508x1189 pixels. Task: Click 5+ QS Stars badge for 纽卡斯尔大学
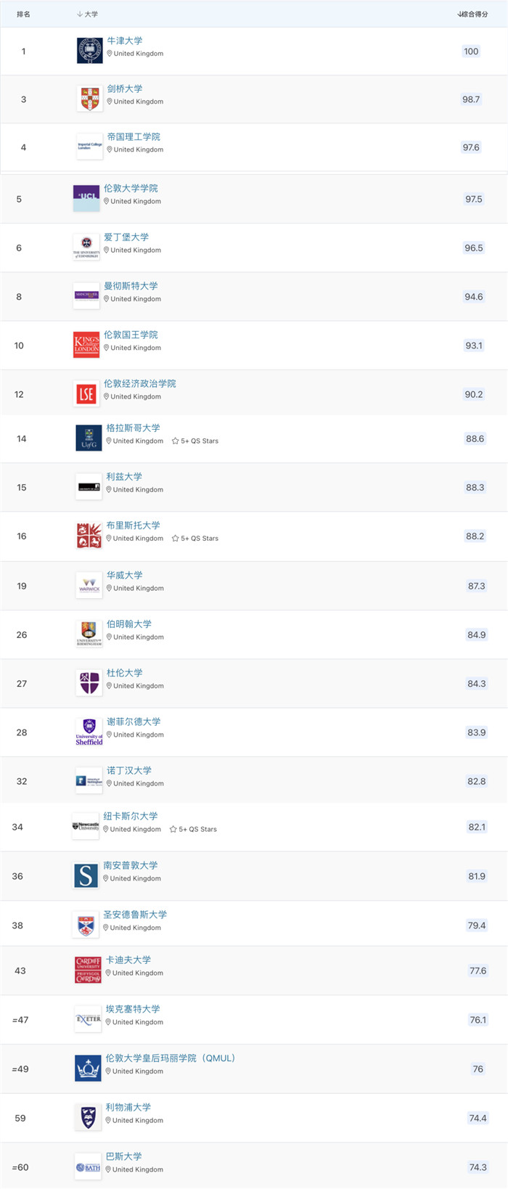[193, 829]
